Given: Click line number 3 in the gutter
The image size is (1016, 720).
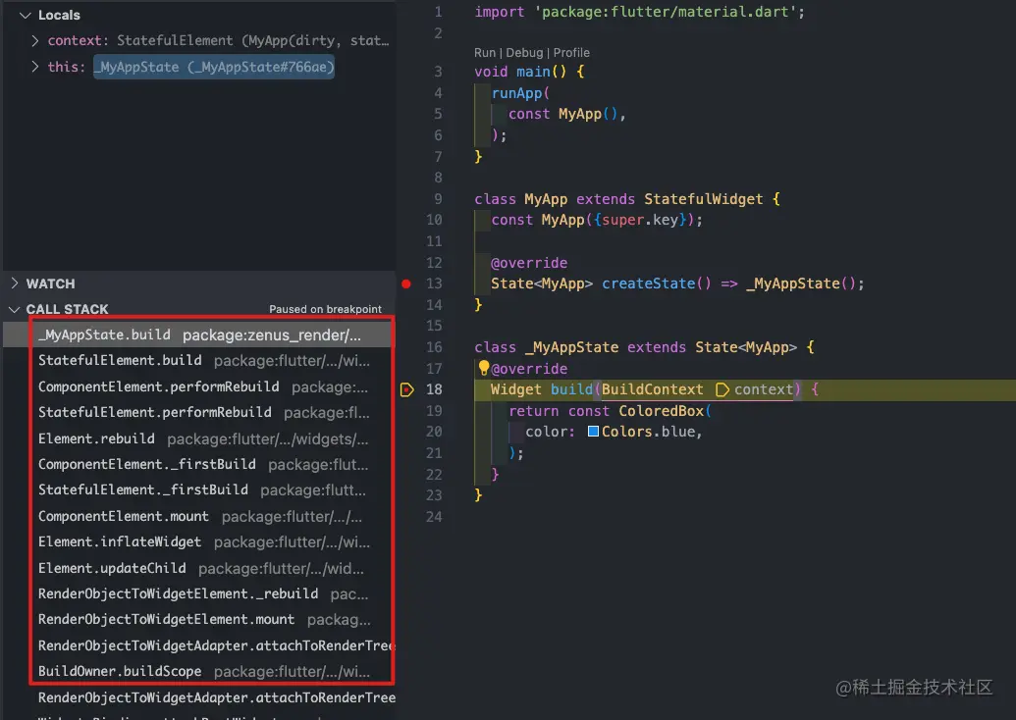Looking at the screenshot, I should (x=438, y=72).
